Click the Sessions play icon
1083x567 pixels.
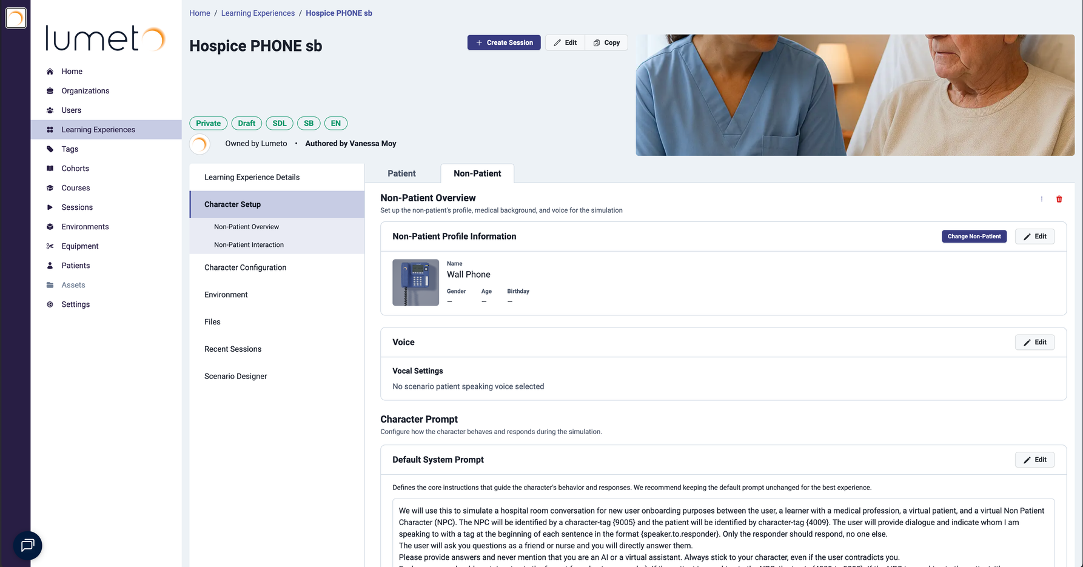(x=50, y=207)
